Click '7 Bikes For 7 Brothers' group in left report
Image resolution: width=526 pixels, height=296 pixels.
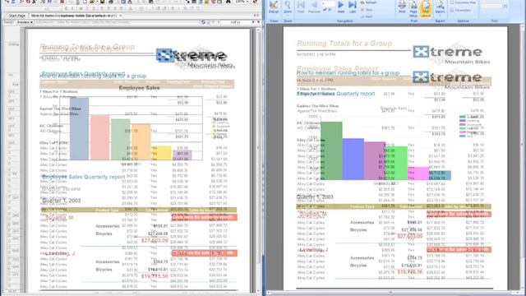tap(58, 91)
